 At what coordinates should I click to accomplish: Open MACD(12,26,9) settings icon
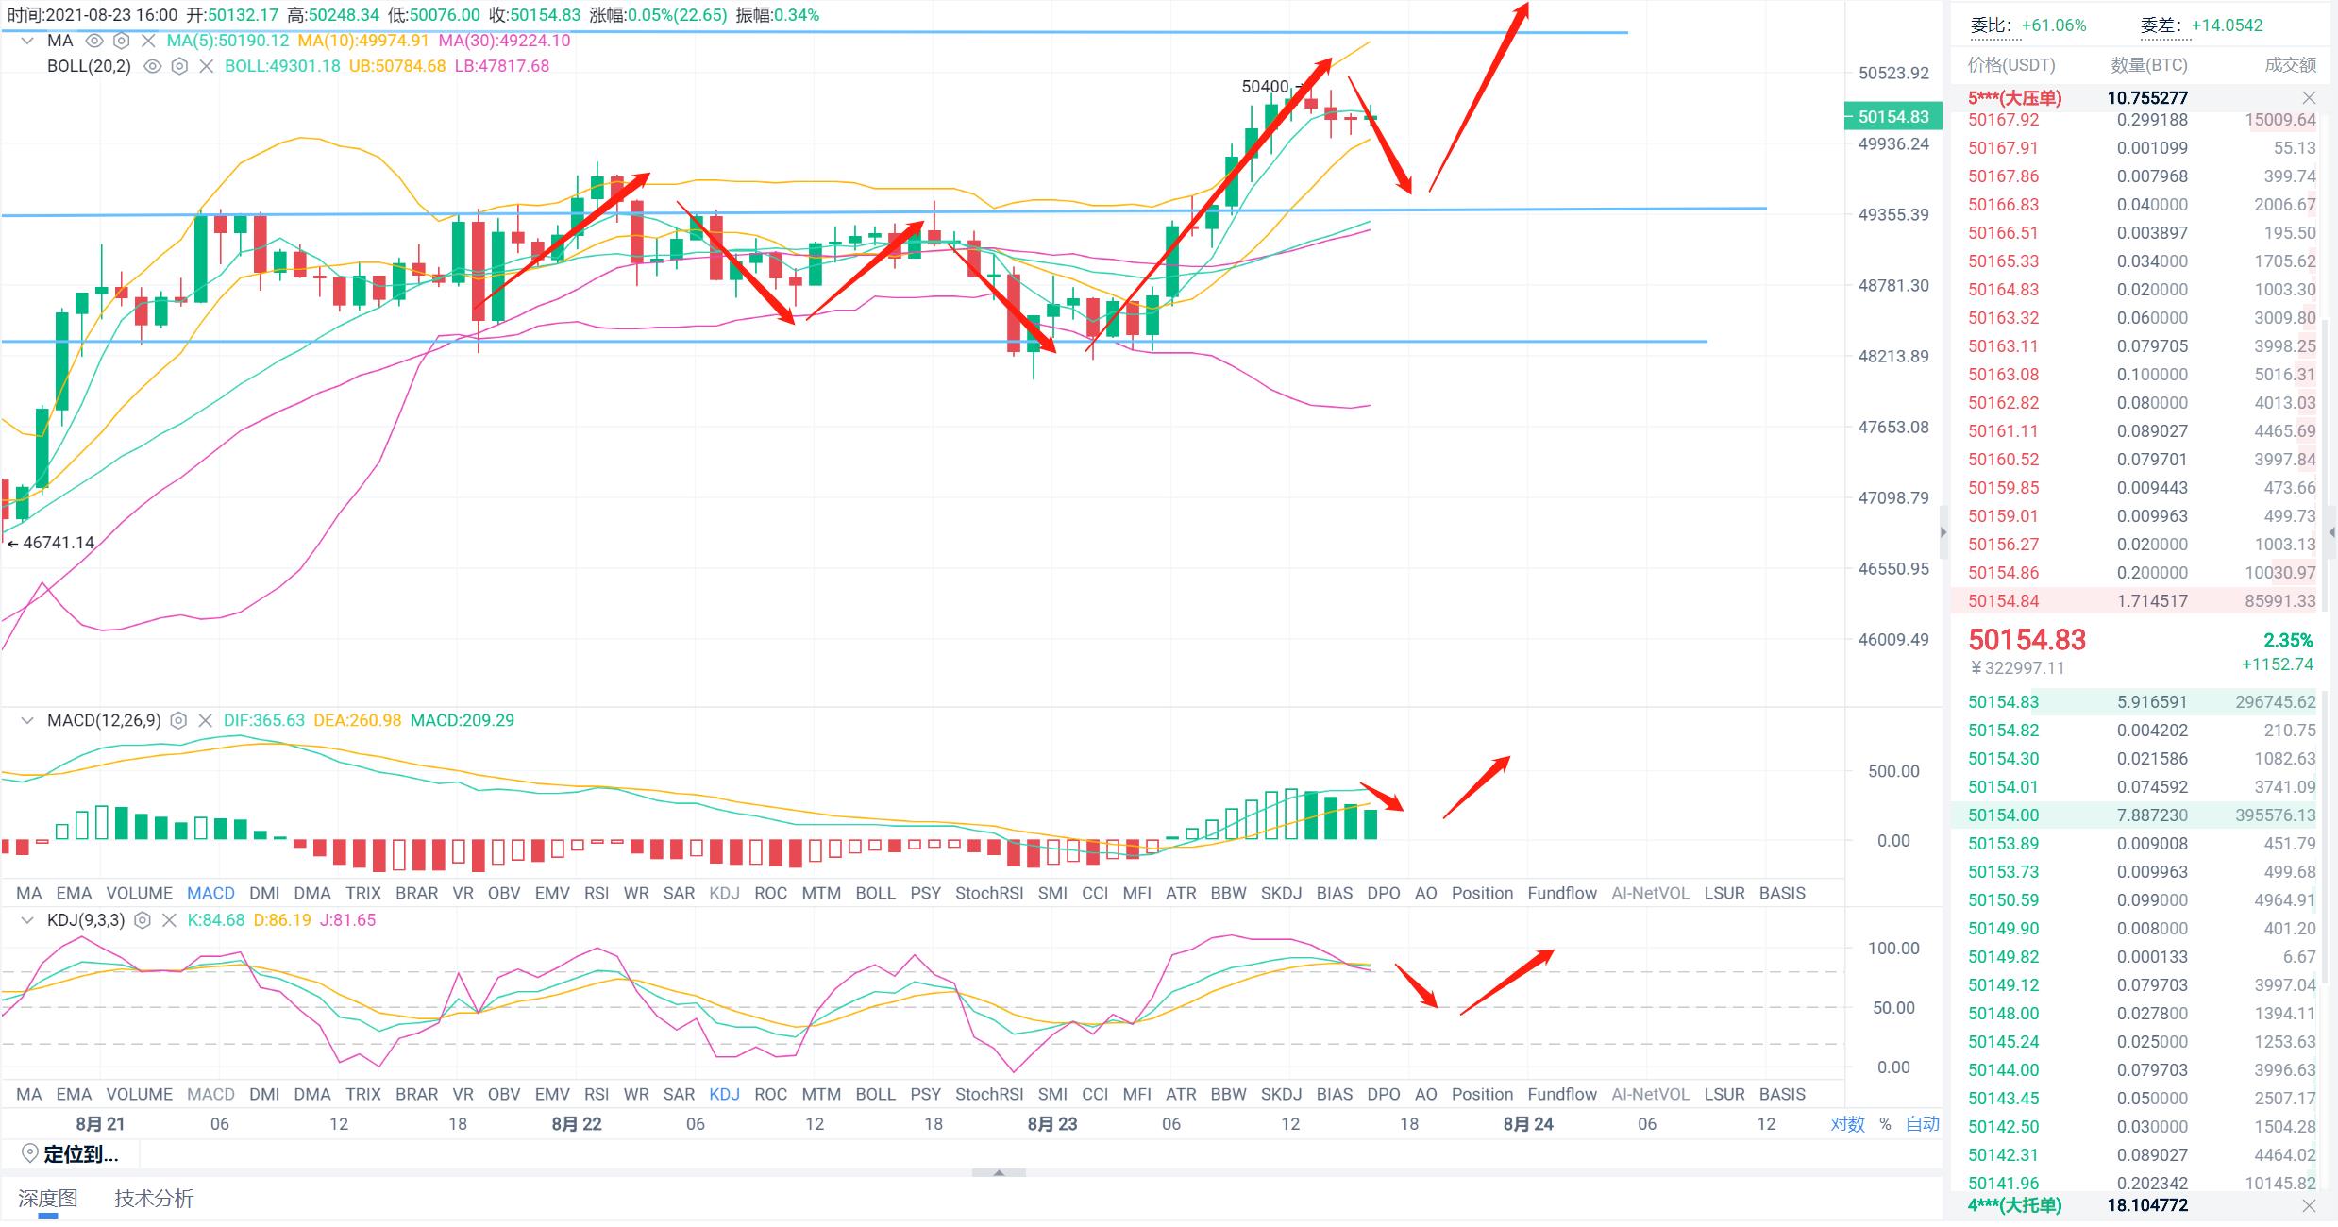point(178,721)
